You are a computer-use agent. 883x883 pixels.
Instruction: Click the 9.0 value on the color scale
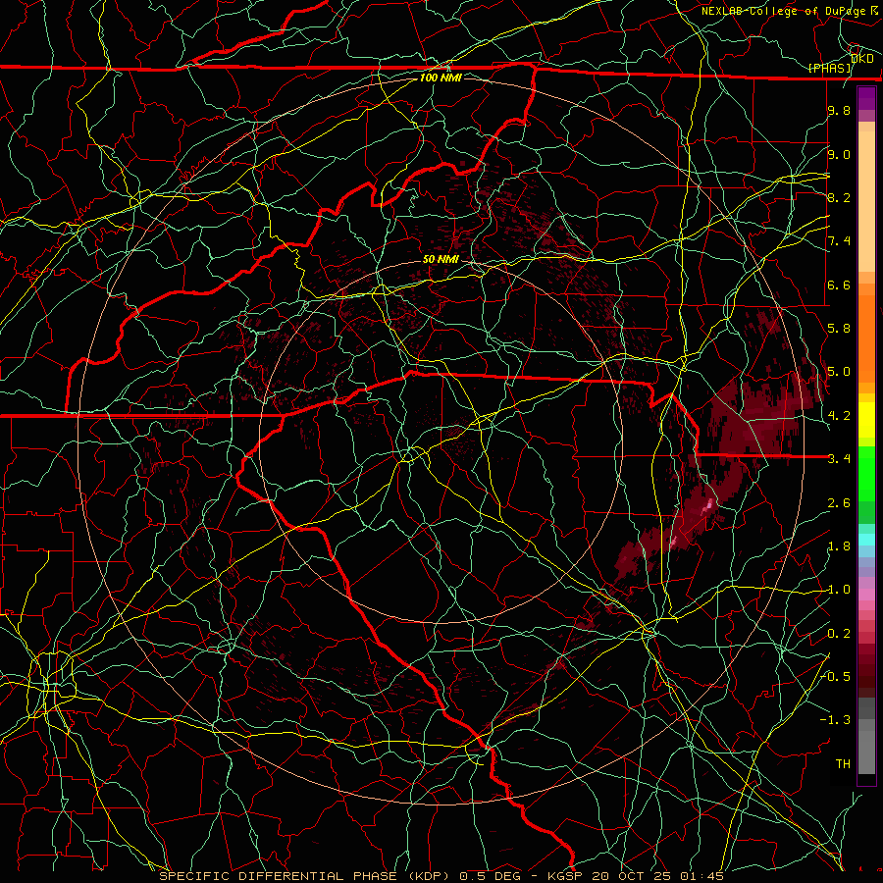click(x=839, y=154)
